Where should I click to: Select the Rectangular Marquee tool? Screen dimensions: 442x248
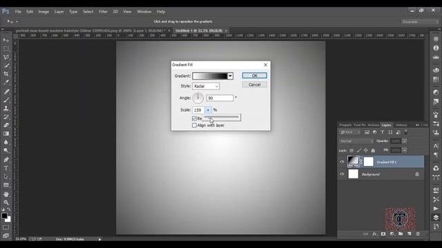point(6,49)
